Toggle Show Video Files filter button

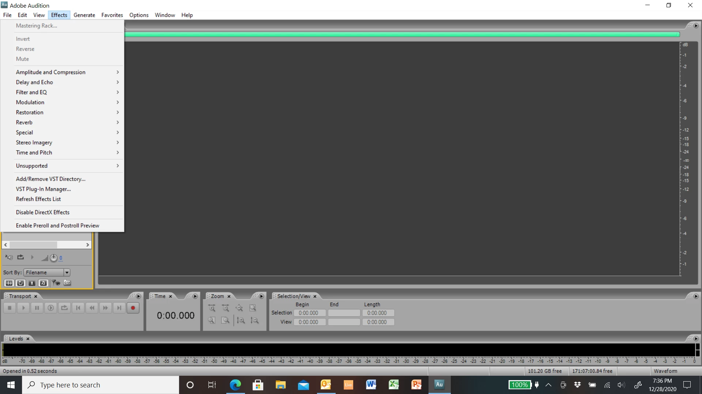click(32, 283)
